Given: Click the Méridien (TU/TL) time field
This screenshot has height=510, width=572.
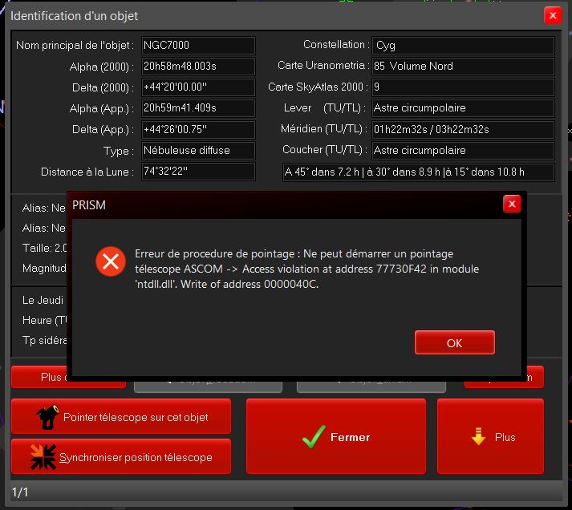Looking at the screenshot, I should (462, 129).
